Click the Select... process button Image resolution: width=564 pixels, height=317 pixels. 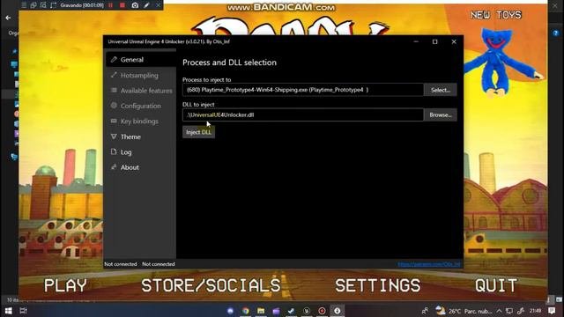[x=441, y=90]
